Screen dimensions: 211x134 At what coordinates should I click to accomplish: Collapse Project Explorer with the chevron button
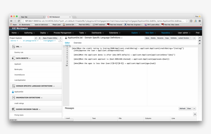60,38
